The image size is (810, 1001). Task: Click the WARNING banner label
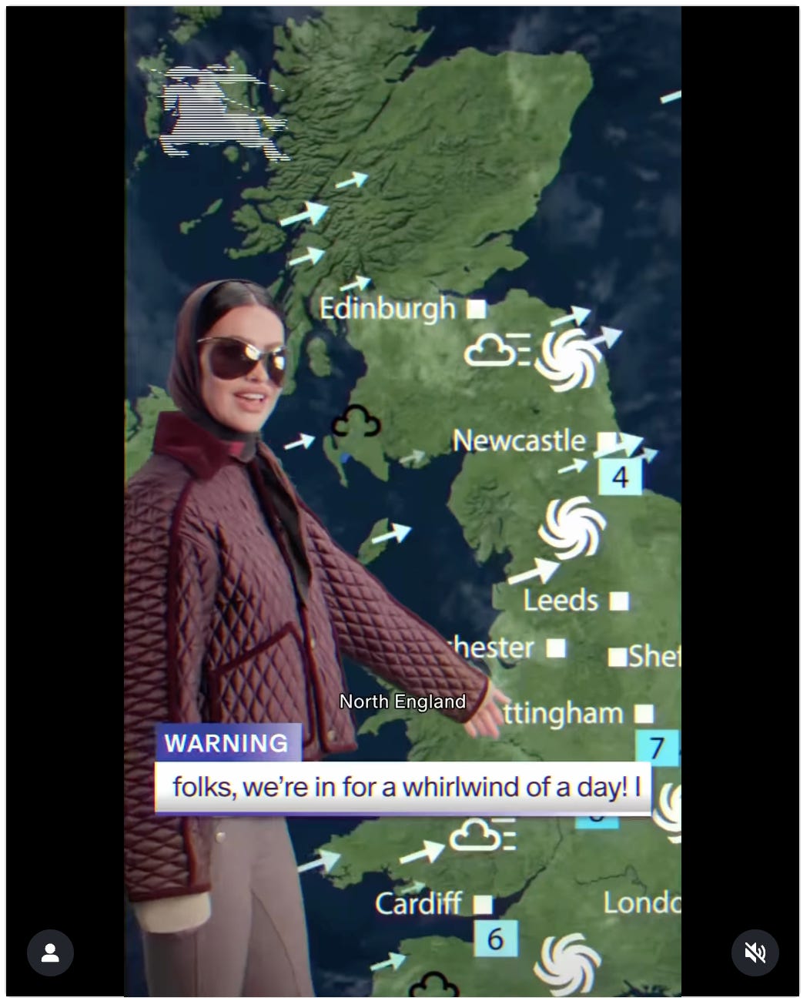tap(228, 743)
